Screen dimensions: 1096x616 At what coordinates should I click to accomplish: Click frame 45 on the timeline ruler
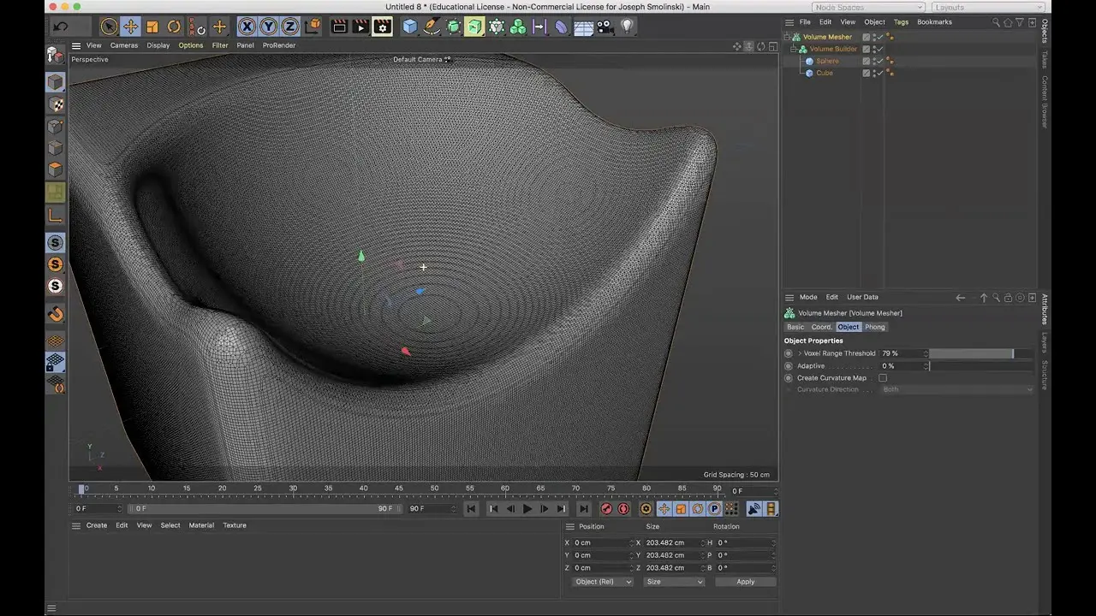tap(399, 489)
